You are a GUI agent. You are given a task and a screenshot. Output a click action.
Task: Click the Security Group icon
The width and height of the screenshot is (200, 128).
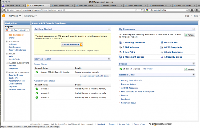162,57
